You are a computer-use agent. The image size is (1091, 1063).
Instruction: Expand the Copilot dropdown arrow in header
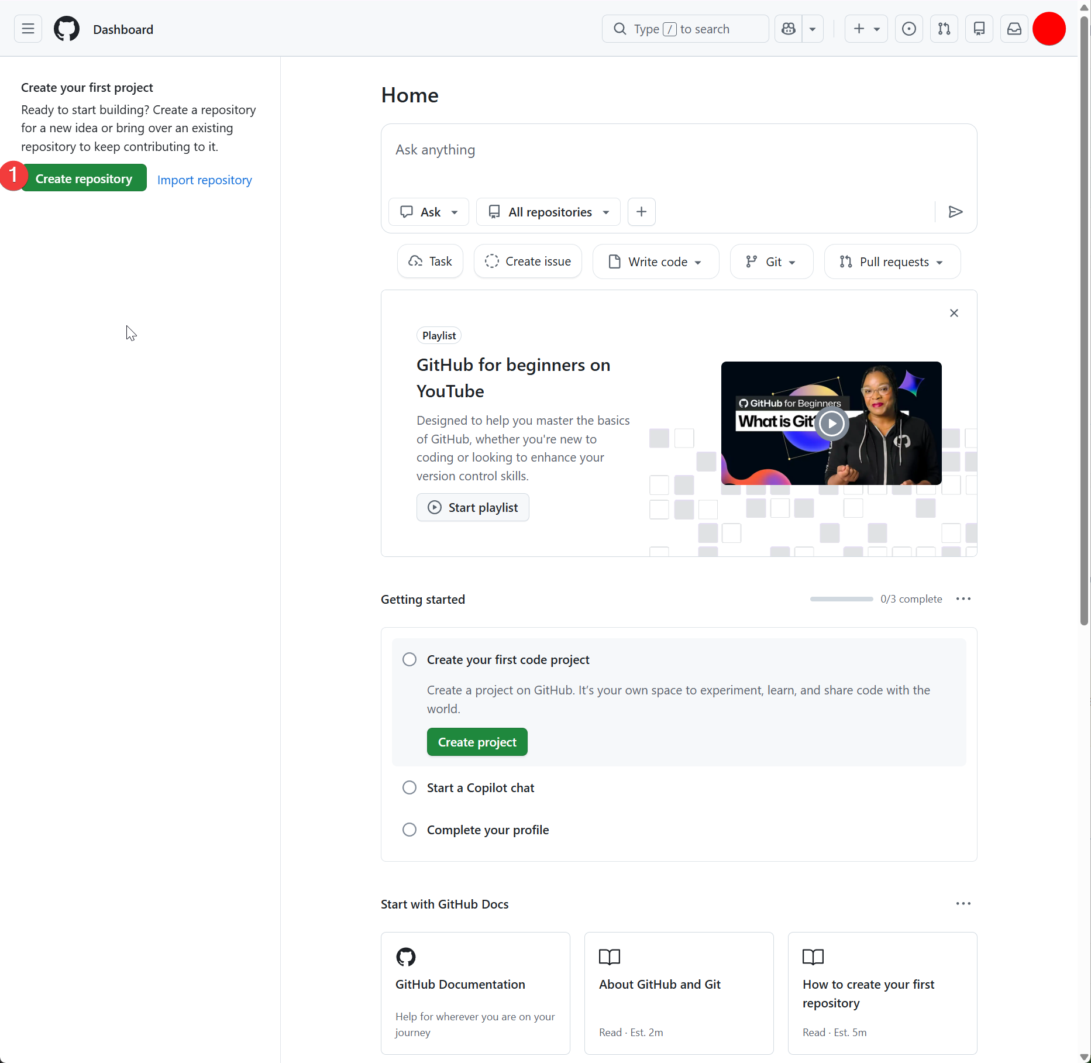(813, 29)
